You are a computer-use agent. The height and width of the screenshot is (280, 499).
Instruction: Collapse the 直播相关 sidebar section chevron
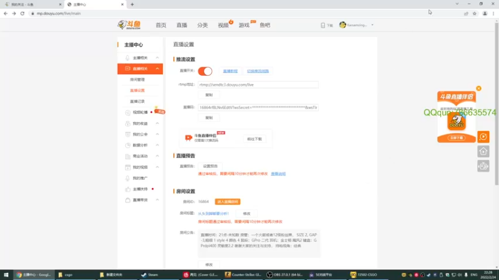point(157,68)
